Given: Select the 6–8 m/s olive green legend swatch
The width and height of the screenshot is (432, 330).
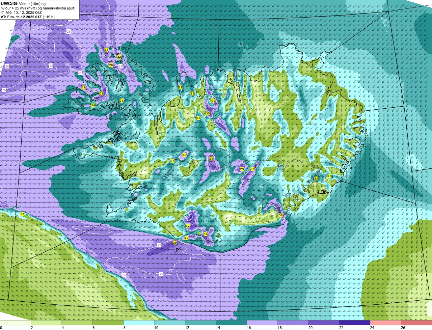Looking at the screenshot, I should point(108,323).
